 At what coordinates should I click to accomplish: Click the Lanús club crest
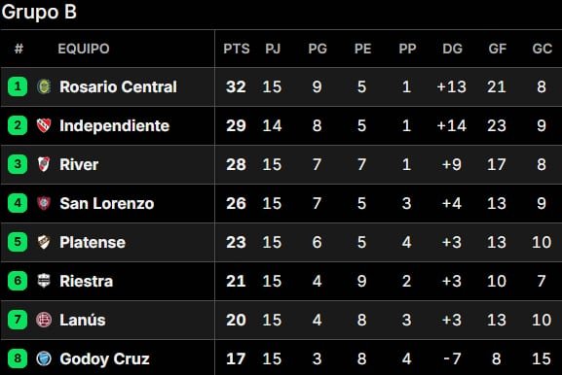(44, 320)
